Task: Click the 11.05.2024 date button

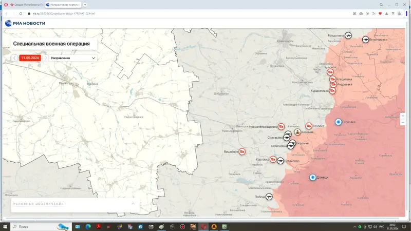Action: (31, 58)
